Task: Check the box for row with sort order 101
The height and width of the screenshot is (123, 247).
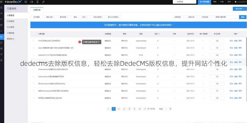Action: tap(34, 91)
